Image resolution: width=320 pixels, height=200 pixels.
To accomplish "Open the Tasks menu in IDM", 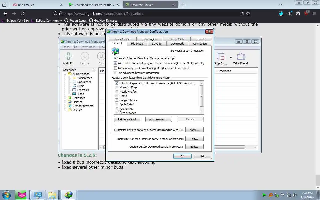I will coord(65,47).
